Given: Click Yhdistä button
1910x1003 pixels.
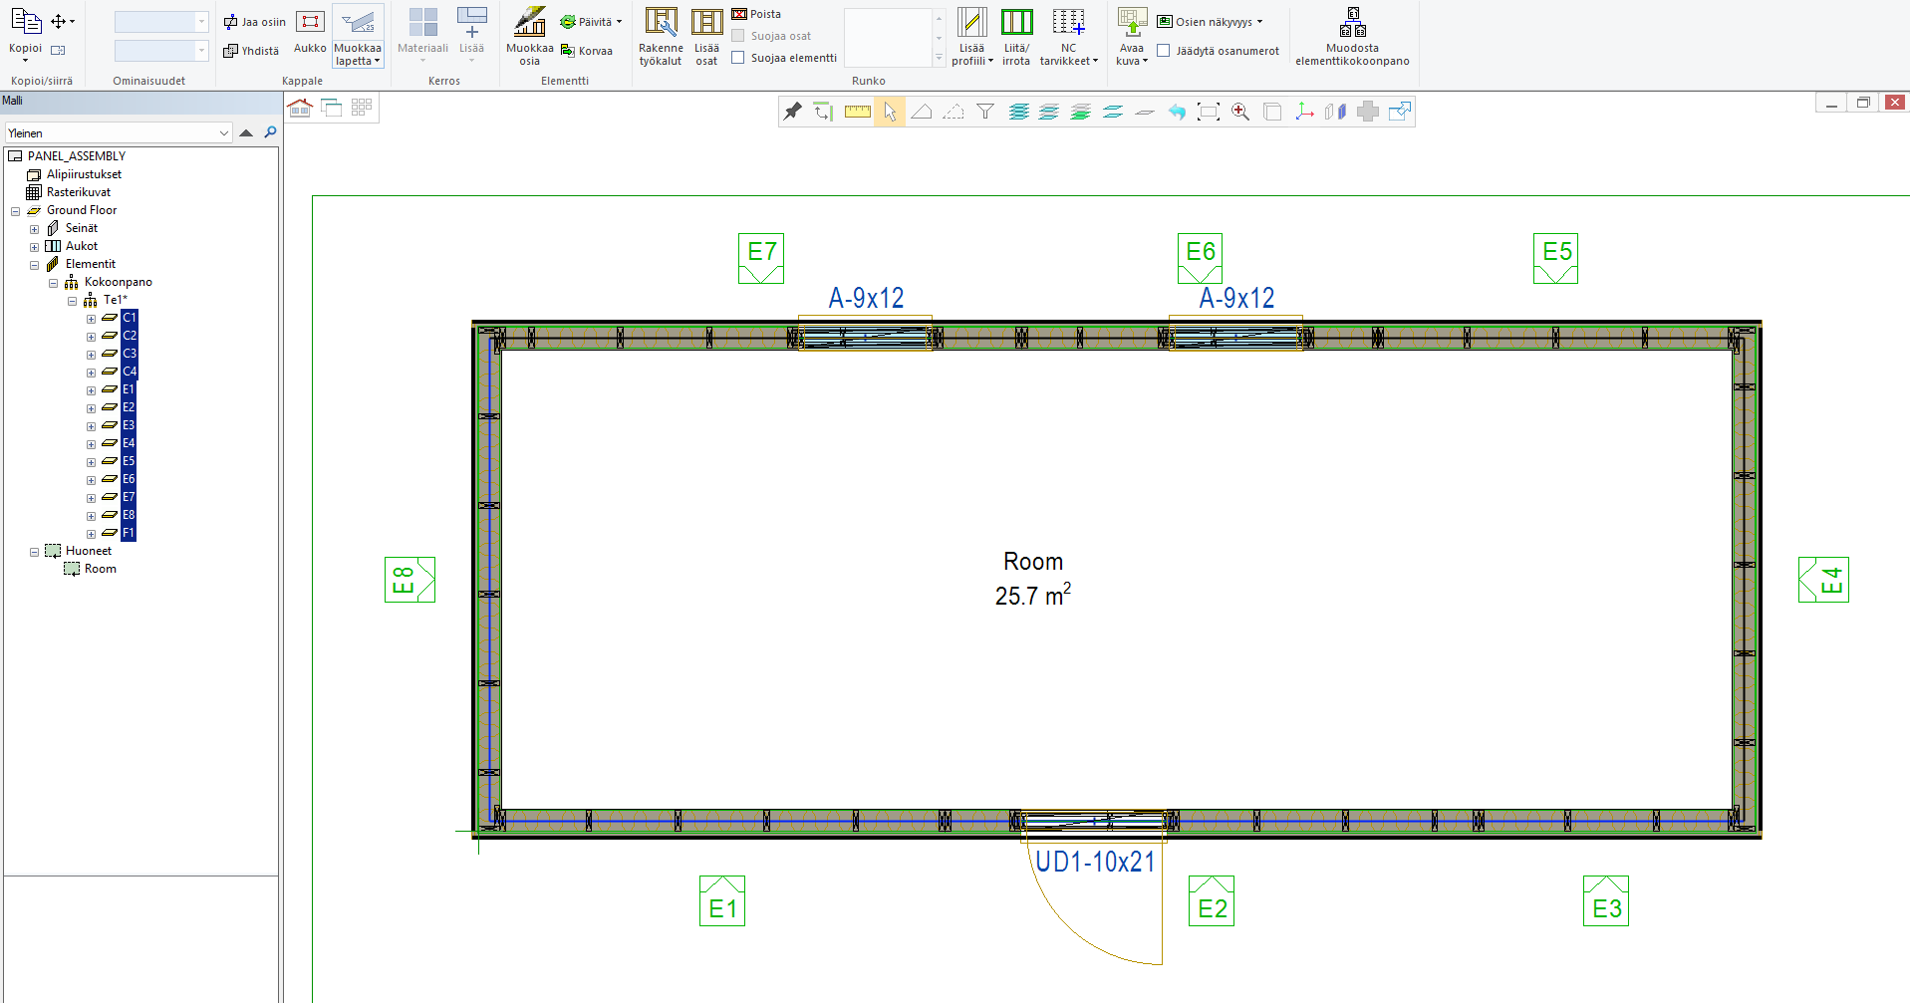Looking at the screenshot, I should (x=251, y=51).
